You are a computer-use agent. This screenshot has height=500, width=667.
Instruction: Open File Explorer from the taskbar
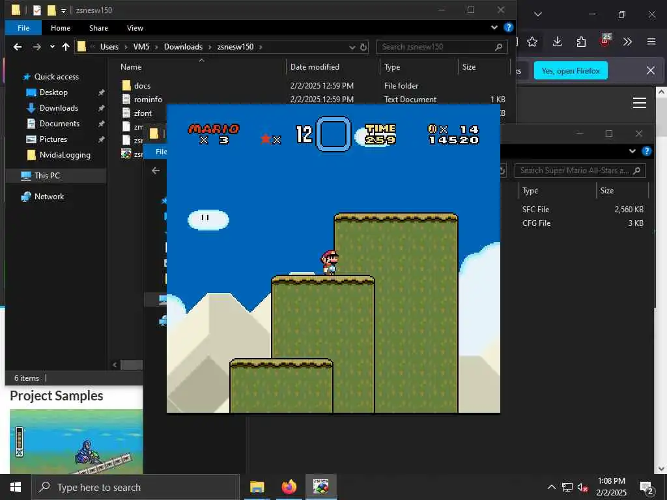click(x=257, y=487)
